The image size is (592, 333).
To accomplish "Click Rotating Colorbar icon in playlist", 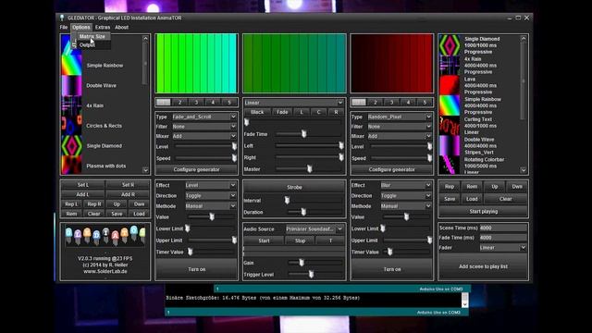I will [450, 165].
